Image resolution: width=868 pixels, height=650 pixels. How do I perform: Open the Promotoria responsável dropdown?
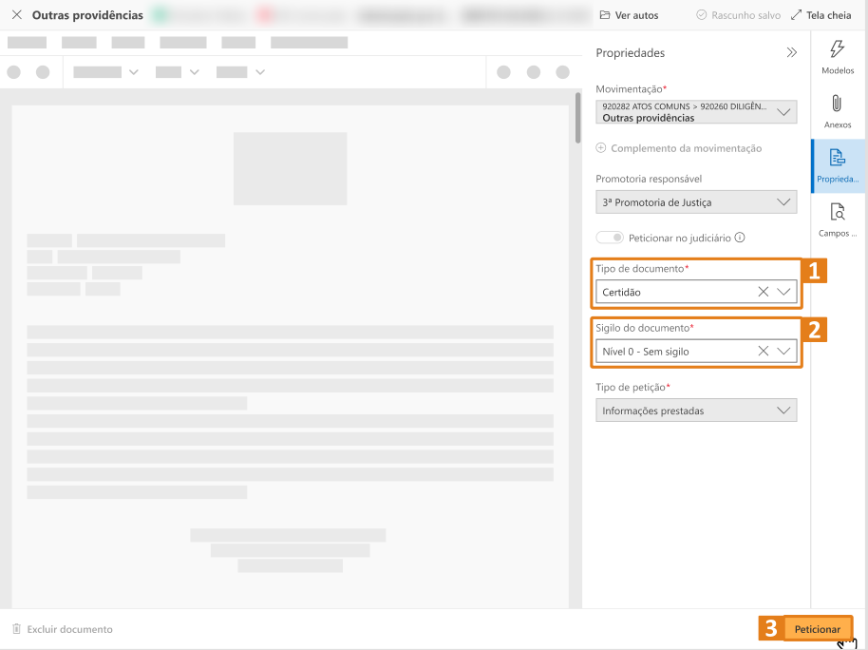coord(783,202)
